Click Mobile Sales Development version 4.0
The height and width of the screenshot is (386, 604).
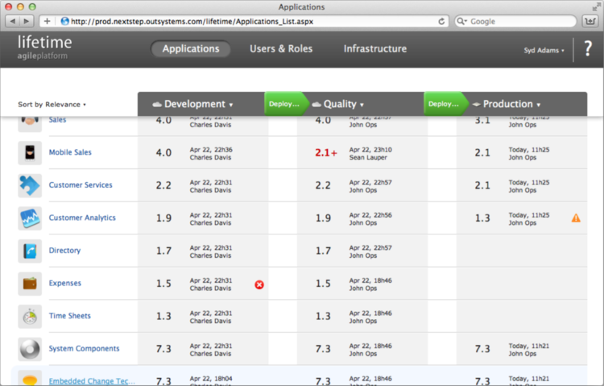[x=163, y=152]
